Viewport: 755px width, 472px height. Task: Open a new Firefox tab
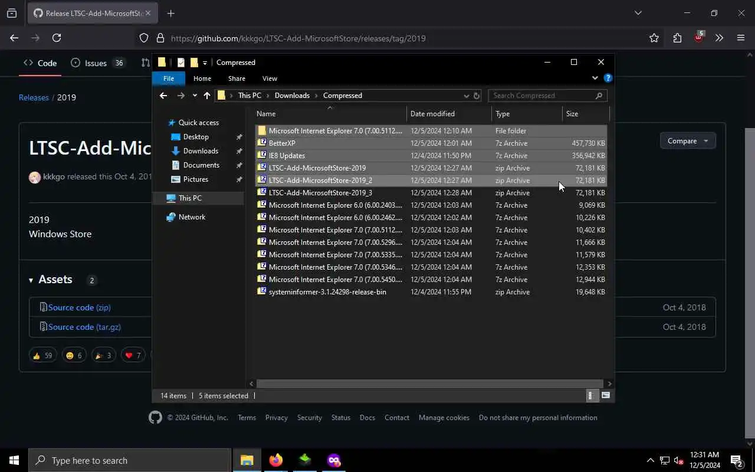point(170,13)
